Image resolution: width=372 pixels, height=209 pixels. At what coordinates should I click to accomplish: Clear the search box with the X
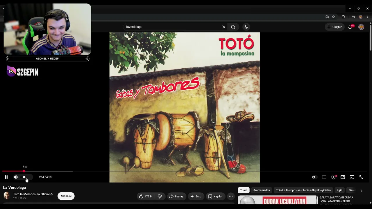click(224, 27)
